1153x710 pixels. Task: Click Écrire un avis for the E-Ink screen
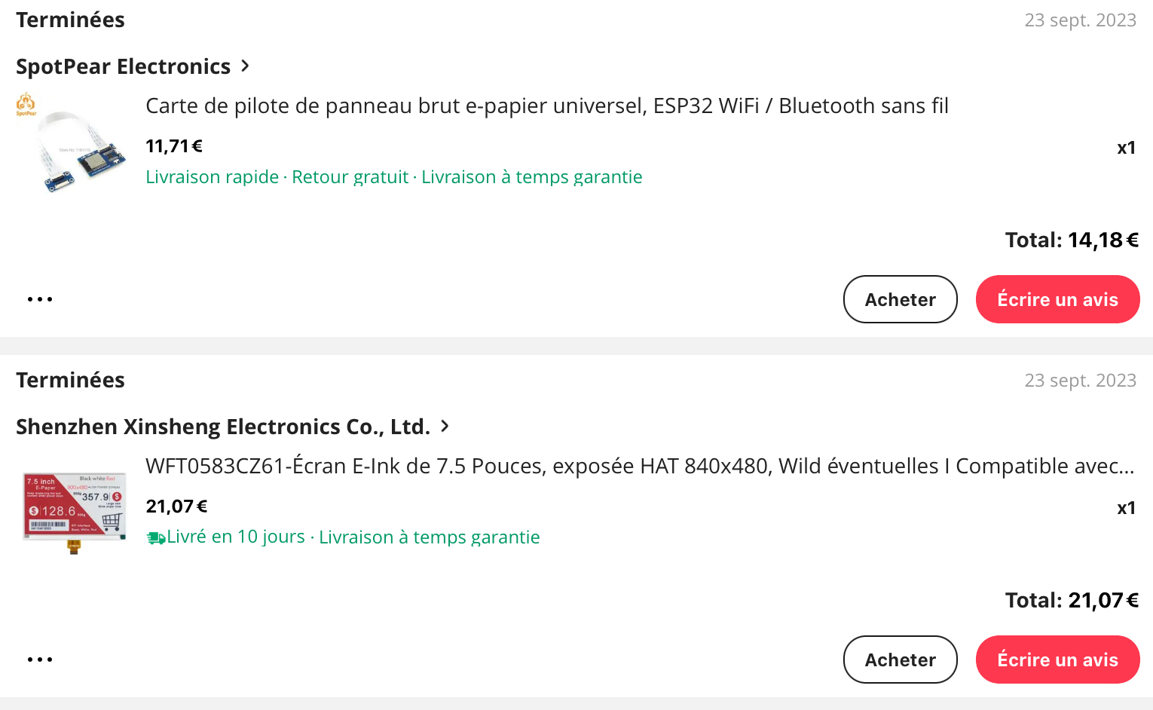(x=1057, y=660)
